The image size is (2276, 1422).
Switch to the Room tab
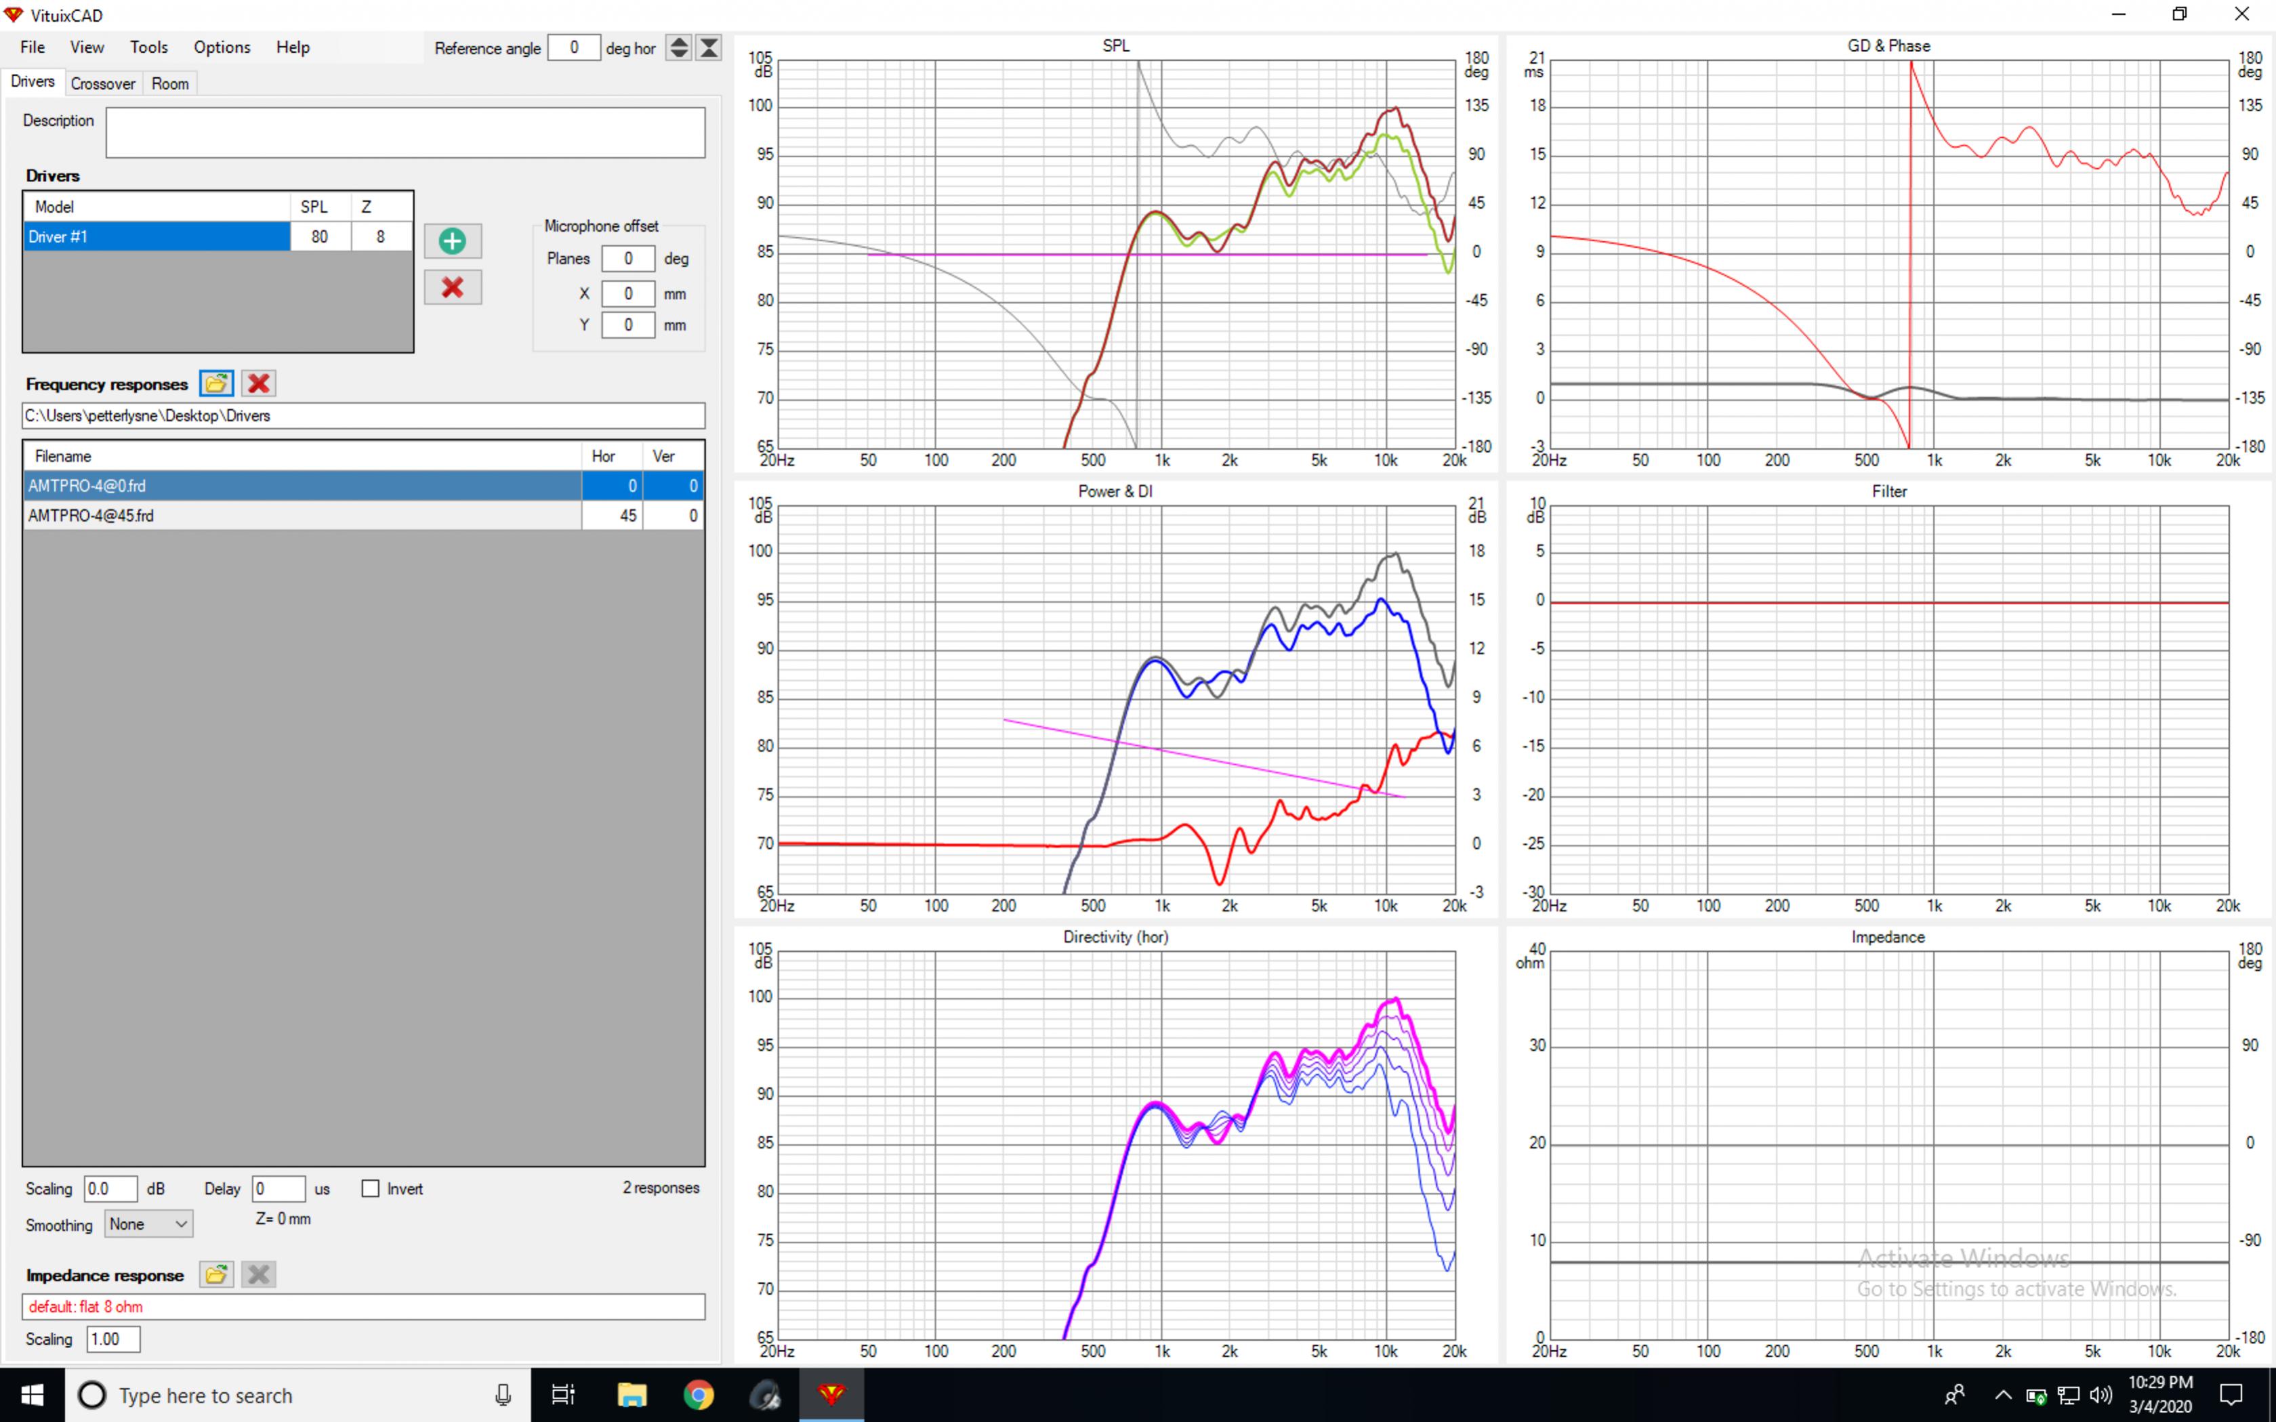click(170, 84)
